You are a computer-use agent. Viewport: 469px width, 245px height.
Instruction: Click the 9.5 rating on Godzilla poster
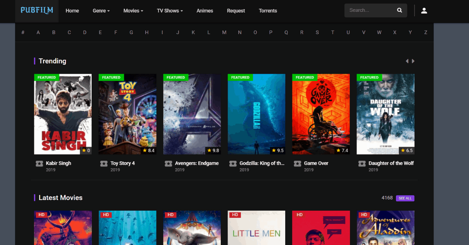click(277, 151)
